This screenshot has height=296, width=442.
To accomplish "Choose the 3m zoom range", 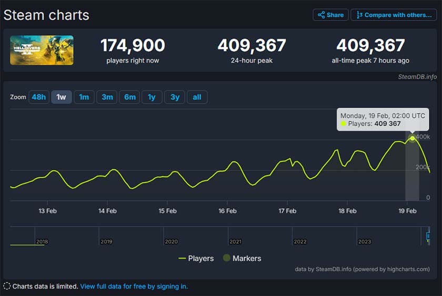I will tap(107, 97).
